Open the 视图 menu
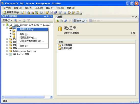The height and width of the screenshot is (104, 140). pyautogui.click(x=28, y=8)
